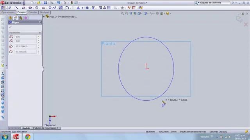Click the Chrome taskbar icon
This screenshot has width=250, height=140.
click(x=28, y=136)
